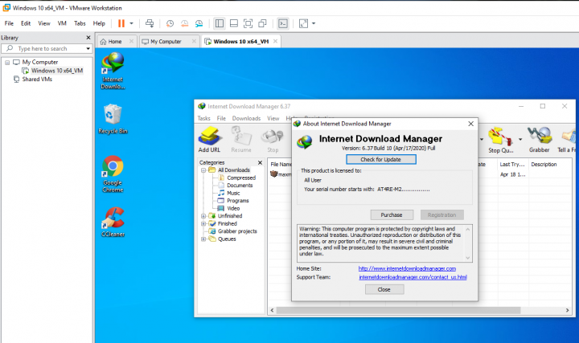This screenshot has width=579, height=343.
Task: Revert virtual machine to snapshot icon
Action: tap(184, 23)
